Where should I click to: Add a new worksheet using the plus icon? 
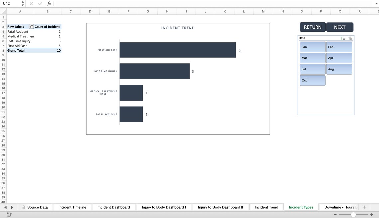click(364, 207)
